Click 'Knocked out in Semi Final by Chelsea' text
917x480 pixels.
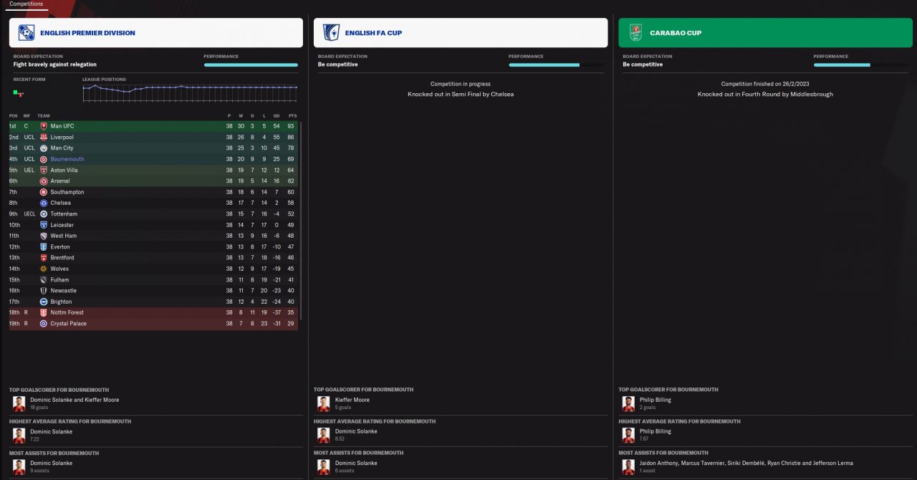click(461, 94)
